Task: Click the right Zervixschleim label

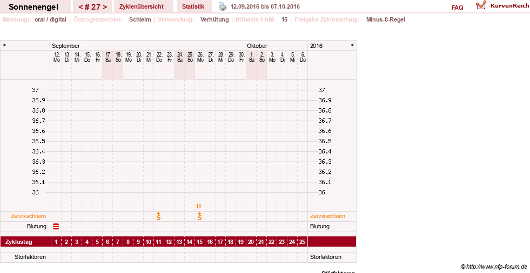Action: tap(327, 216)
